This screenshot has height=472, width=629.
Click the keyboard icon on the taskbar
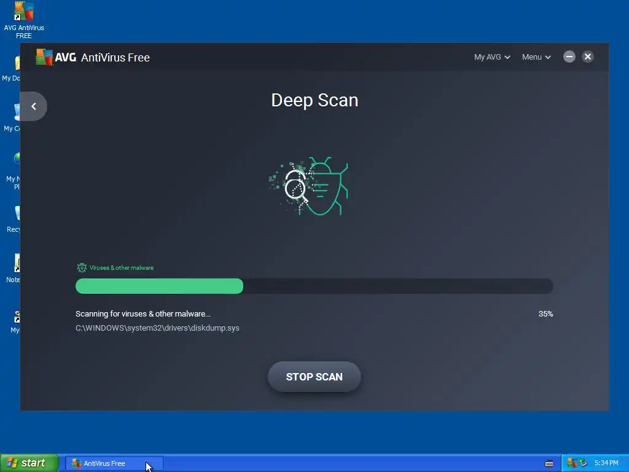[549, 463]
